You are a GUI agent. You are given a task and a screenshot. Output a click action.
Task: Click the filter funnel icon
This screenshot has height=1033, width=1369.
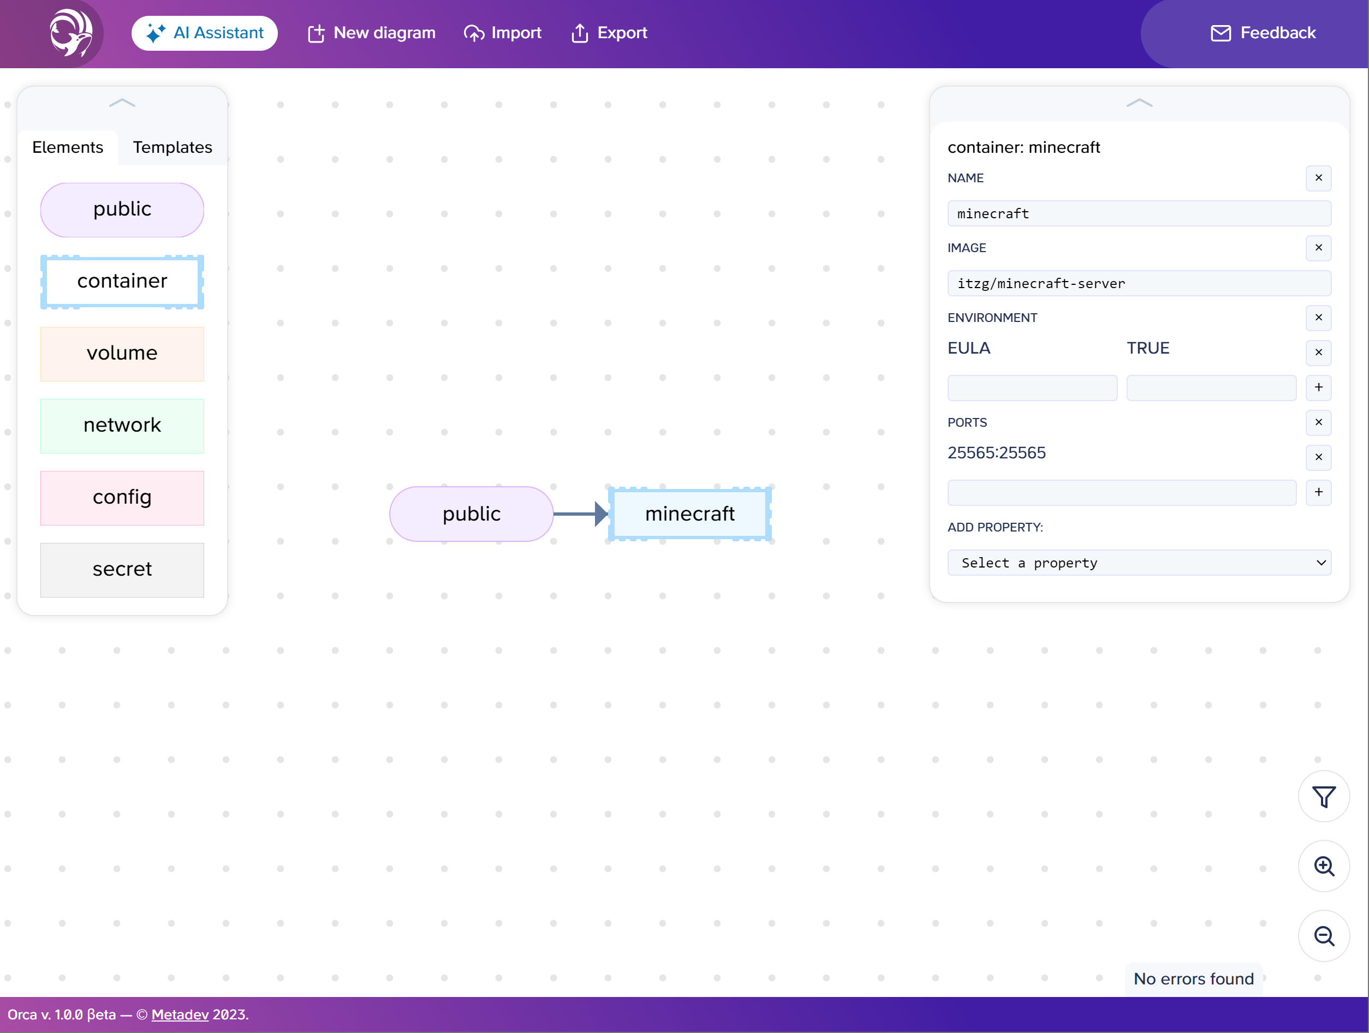(1324, 797)
